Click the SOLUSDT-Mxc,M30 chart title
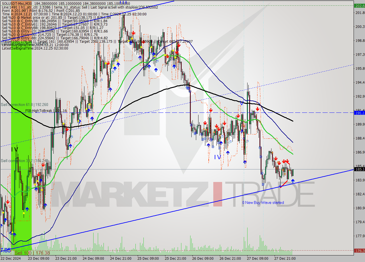 [x=17, y=4]
